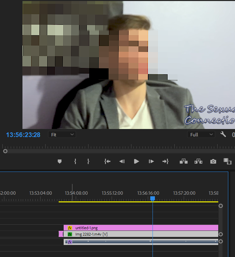
Task: Click the Comparison View icon
Action: click(x=227, y=161)
